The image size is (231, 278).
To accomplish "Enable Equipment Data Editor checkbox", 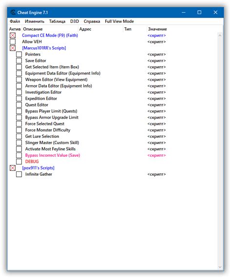I will [x=19, y=73].
